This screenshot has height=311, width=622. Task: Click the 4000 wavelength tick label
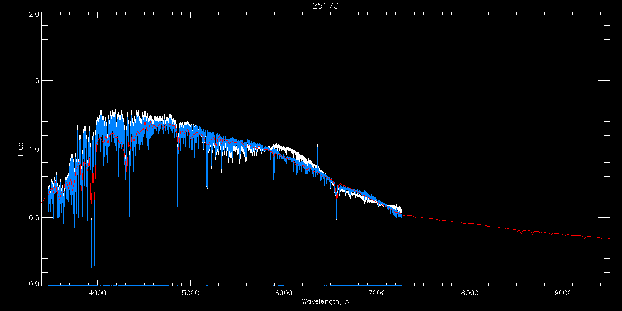click(x=97, y=293)
